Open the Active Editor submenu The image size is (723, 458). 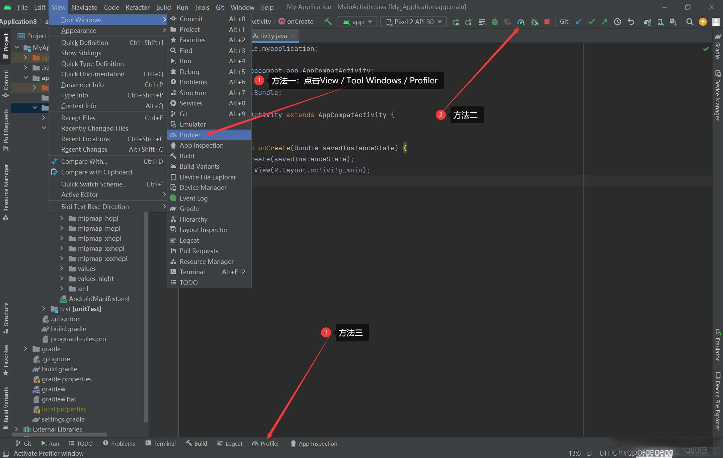108,195
